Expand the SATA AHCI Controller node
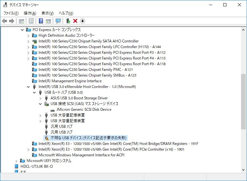 pyautogui.click(x=28, y=41)
